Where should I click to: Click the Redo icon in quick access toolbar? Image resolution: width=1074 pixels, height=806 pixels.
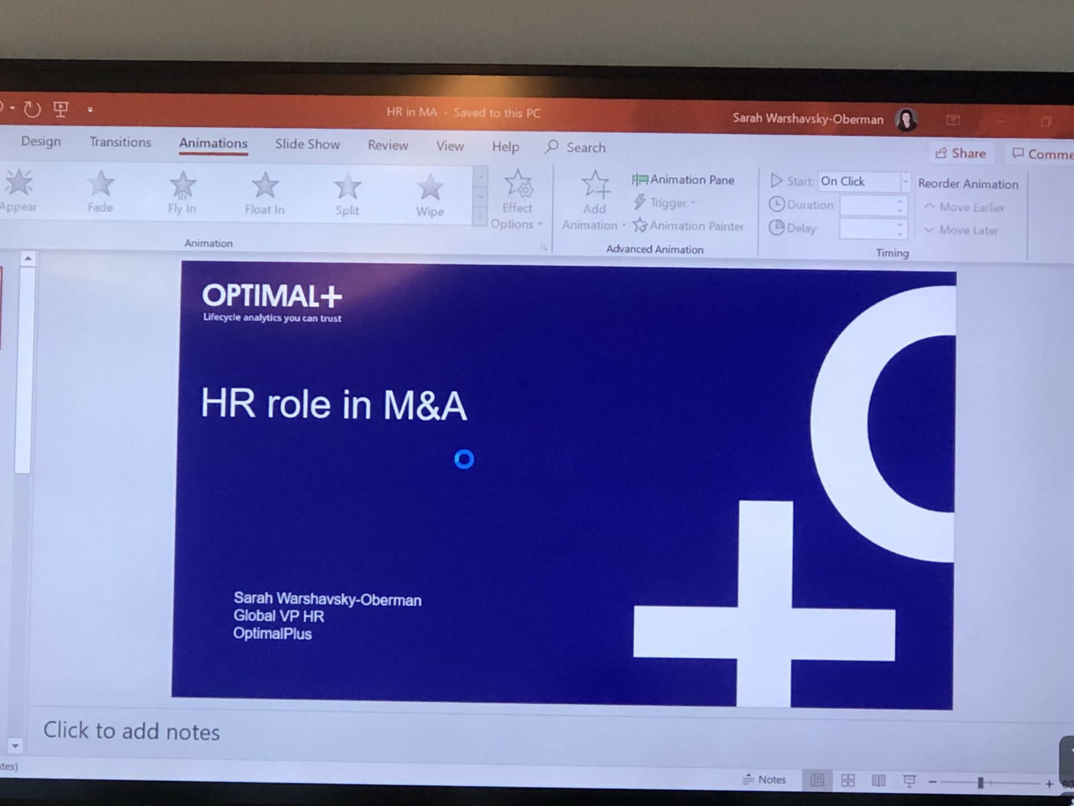[32, 109]
